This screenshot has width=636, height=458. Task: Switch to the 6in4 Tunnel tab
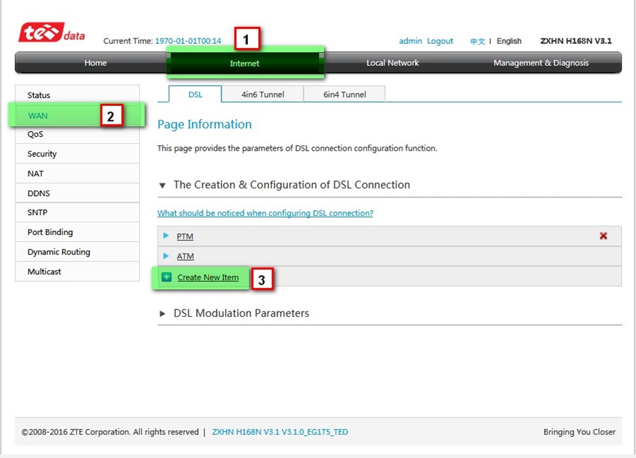point(344,95)
